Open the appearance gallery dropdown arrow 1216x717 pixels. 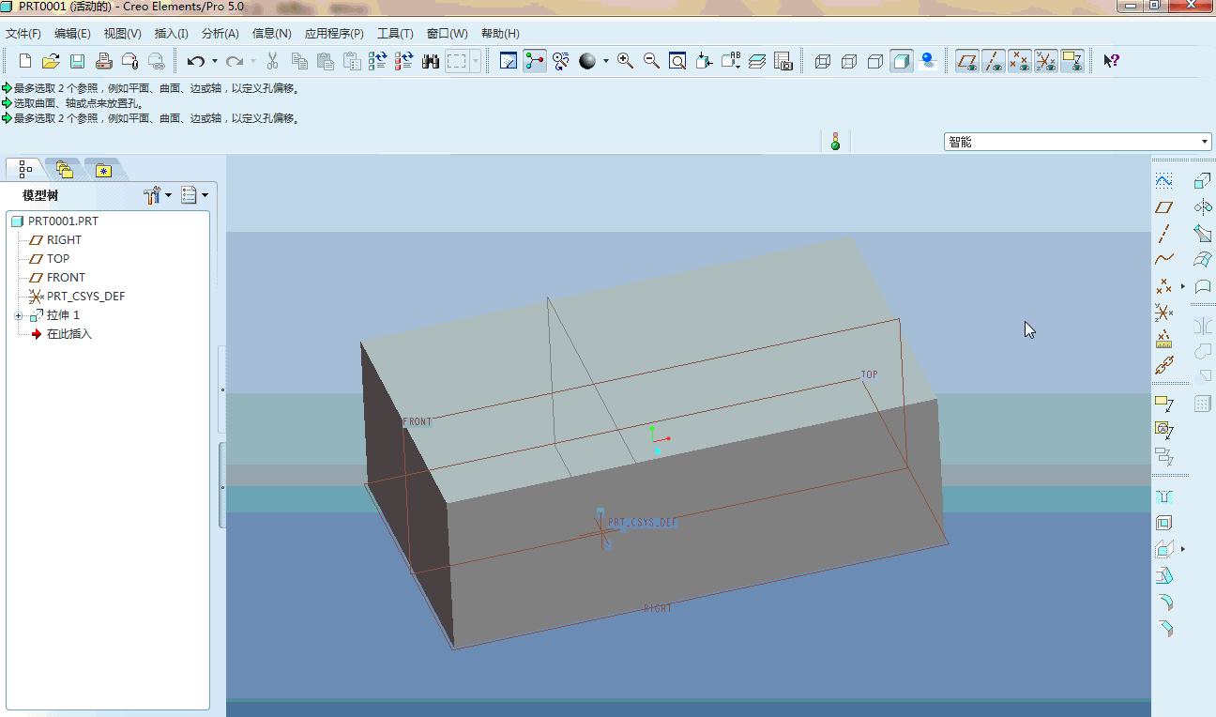point(605,61)
